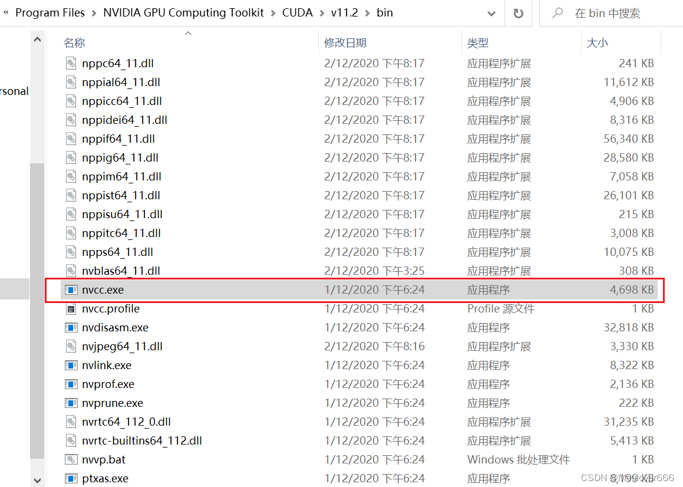The image size is (683, 487).
Task: Click the 2/12/2020 下午8:16 date cell
Action: pyautogui.click(x=374, y=347)
